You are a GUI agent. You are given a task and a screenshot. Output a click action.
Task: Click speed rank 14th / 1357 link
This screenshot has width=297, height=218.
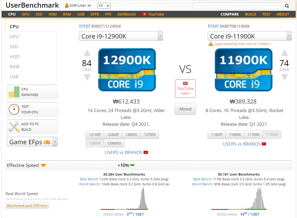point(250,214)
